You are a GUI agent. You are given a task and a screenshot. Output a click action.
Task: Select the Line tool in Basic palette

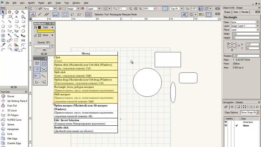tap(3, 22)
